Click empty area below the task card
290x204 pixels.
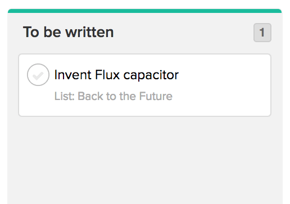point(144,159)
